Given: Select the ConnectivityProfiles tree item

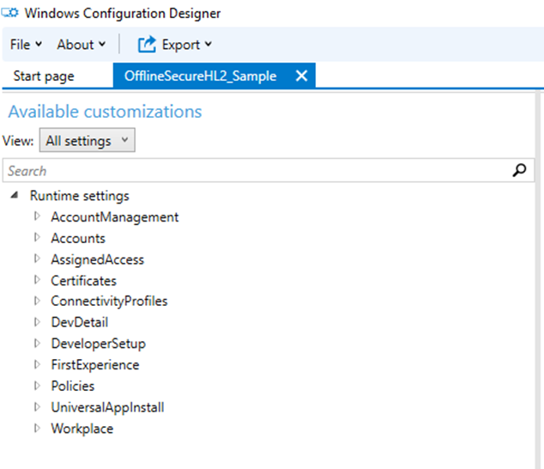Looking at the screenshot, I should (109, 301).
